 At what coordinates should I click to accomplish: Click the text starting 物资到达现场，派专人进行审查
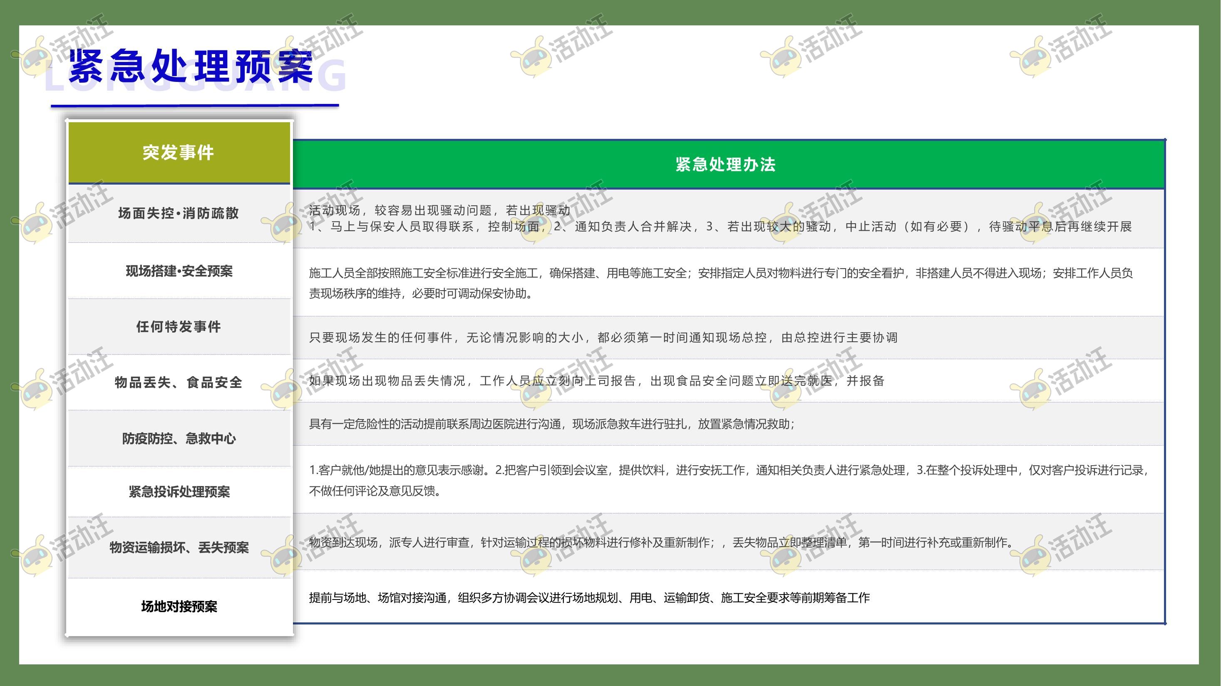[x=661, y=543]
